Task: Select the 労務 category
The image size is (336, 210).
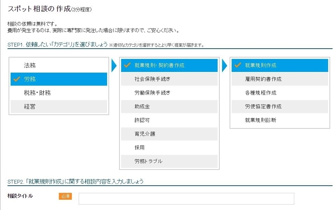Action: pos(59,79)
